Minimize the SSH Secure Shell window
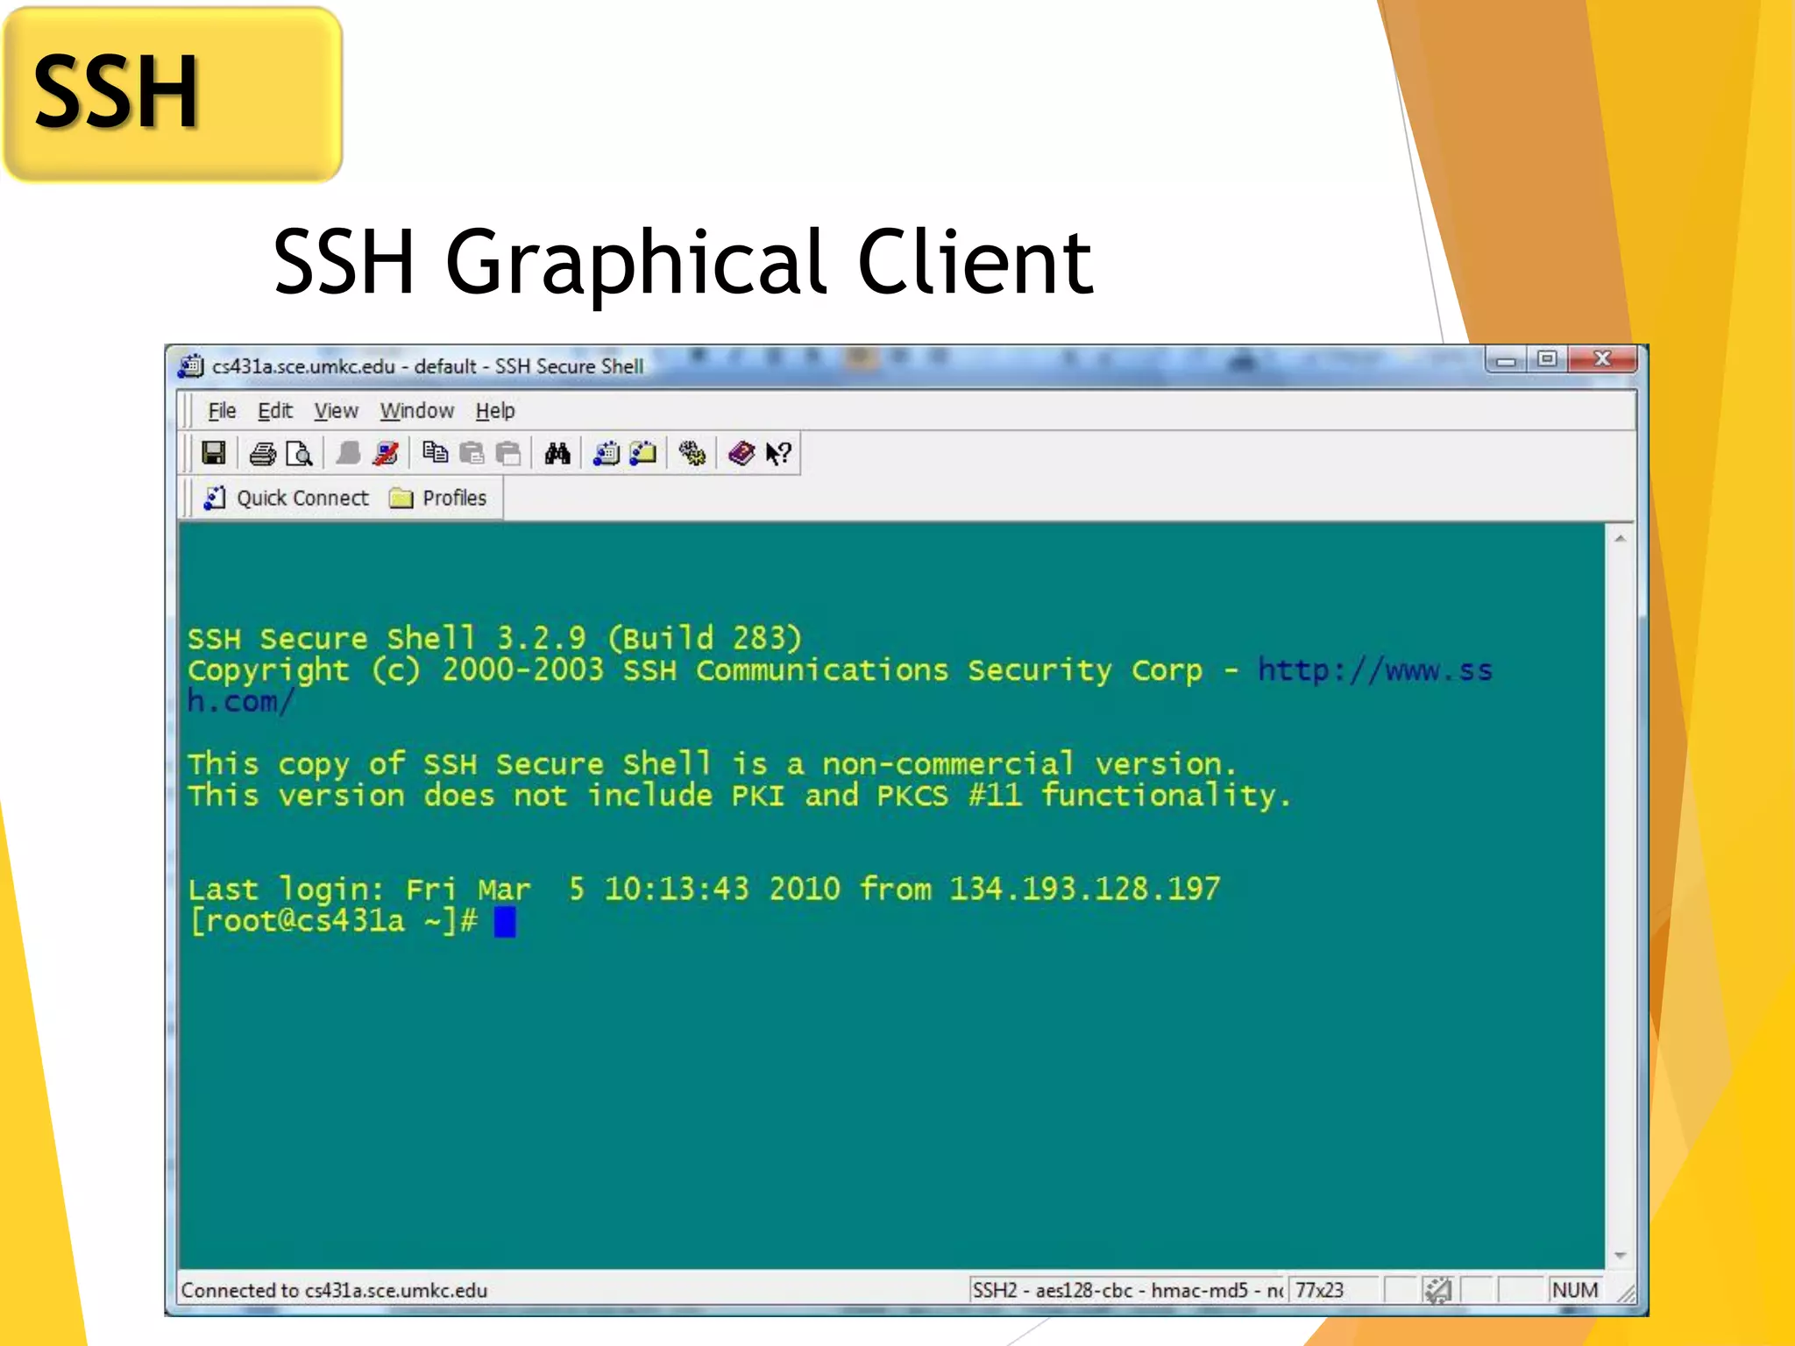Viewport: 1795px width, 1346px height. point(1507,359)
